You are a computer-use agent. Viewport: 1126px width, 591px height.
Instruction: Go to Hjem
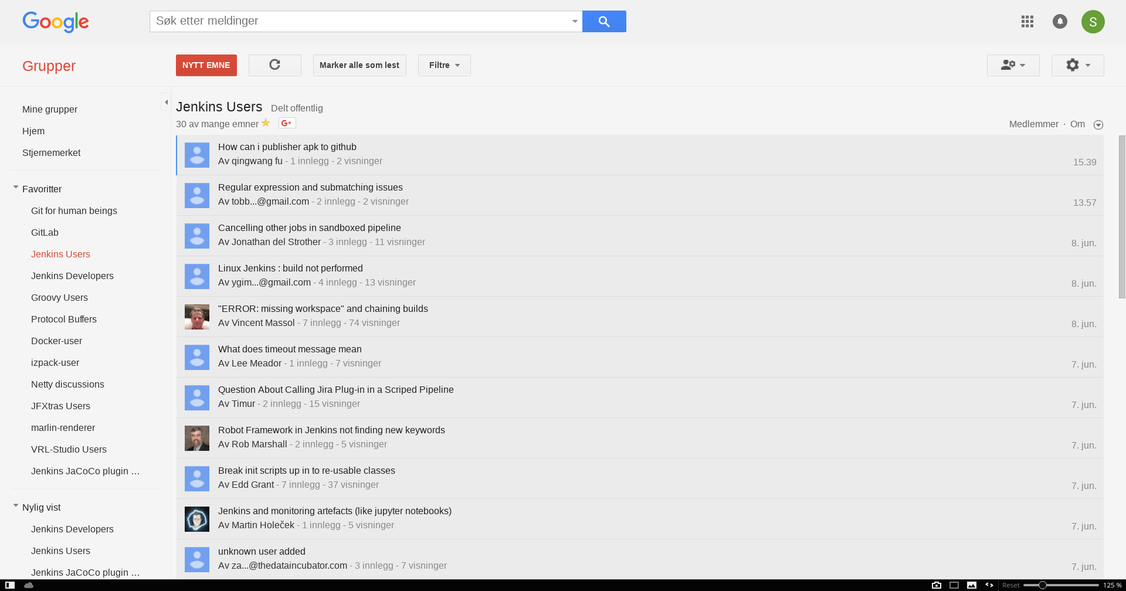(x=33, y=131)
